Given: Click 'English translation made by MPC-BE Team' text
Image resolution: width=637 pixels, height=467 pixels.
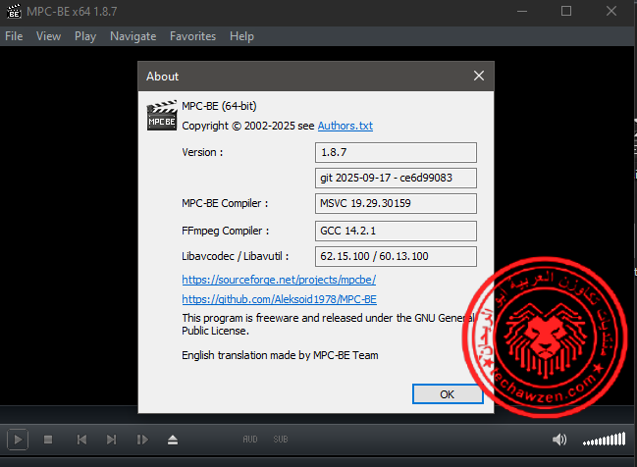Looking at the screenshot, I should click(x=280, y=355).
